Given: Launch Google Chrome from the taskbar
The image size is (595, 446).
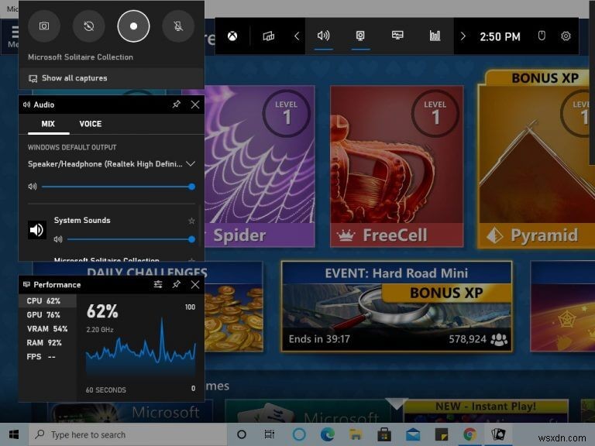Looking at the screenshot, I should pyautogui.click(x=469, y=434).
